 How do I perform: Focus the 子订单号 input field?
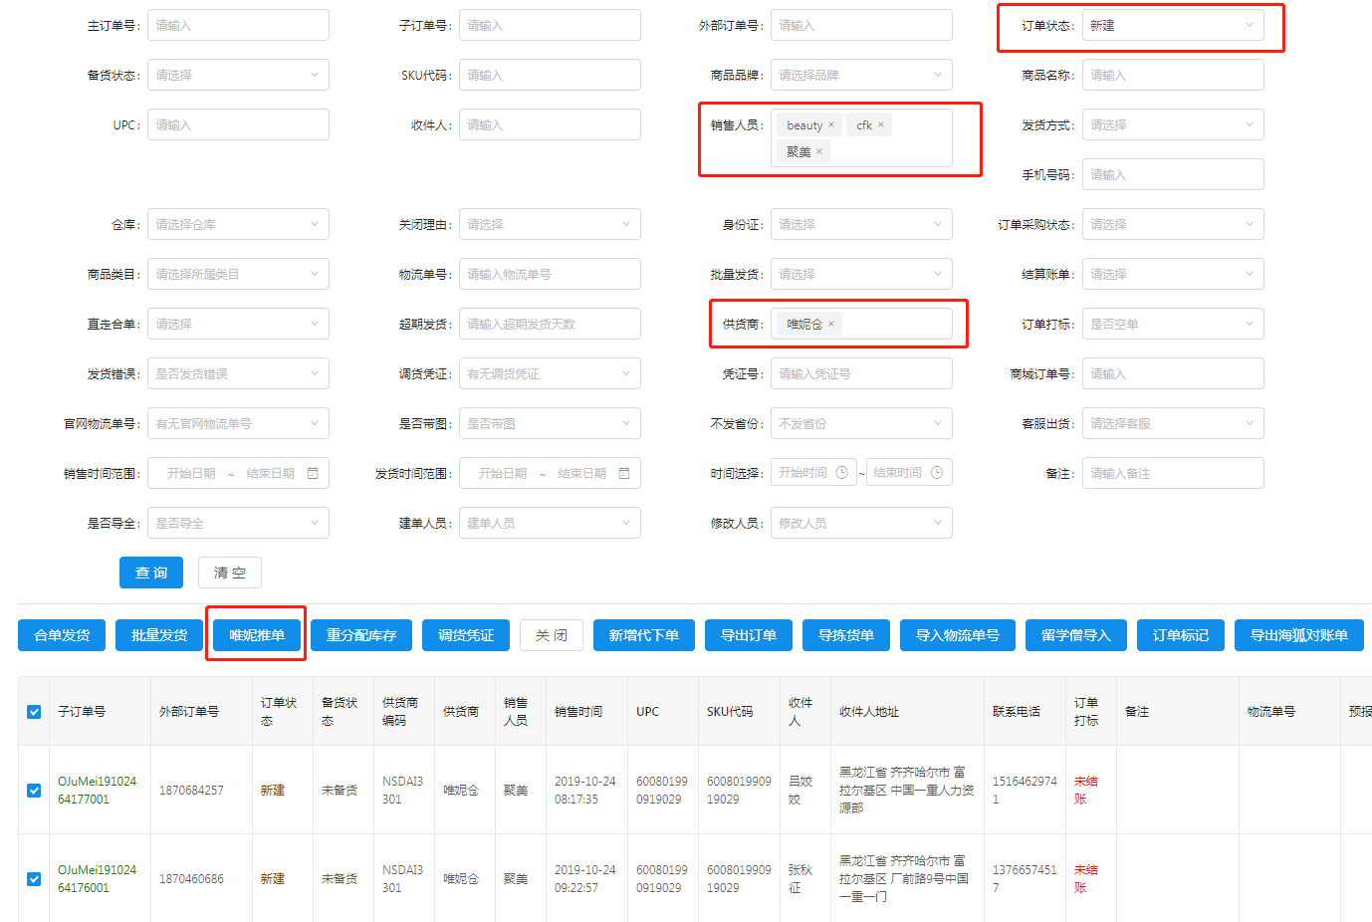(550, 25)
